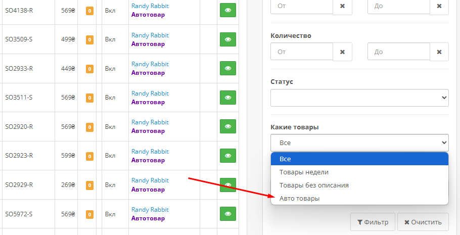460x235 pixels.
Task: Reset filters using the Очистить button
Action: (x=423, y=222)
